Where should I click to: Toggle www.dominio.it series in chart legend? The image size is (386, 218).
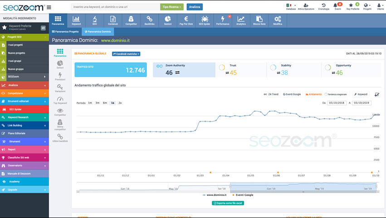214,195
